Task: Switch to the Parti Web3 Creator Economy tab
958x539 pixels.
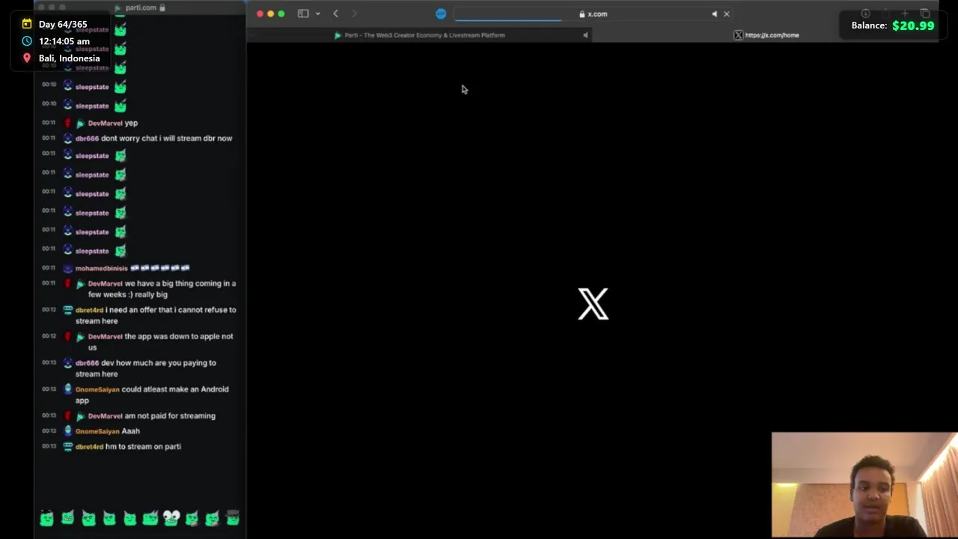Action: coord(419,35)
